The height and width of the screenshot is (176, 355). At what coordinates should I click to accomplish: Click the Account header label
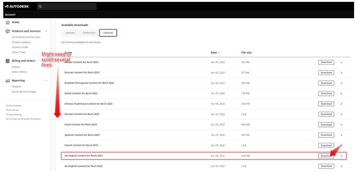[10, 14]
